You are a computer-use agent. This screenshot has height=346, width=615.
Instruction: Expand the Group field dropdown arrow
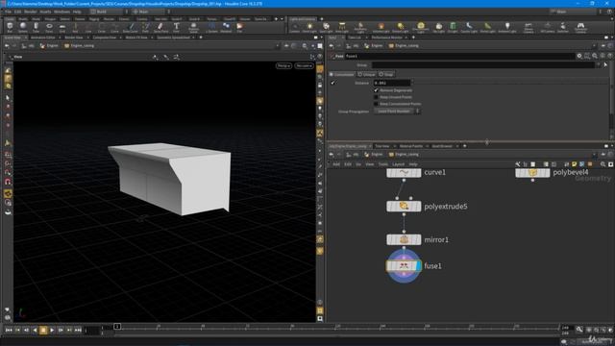click(599, 65)
